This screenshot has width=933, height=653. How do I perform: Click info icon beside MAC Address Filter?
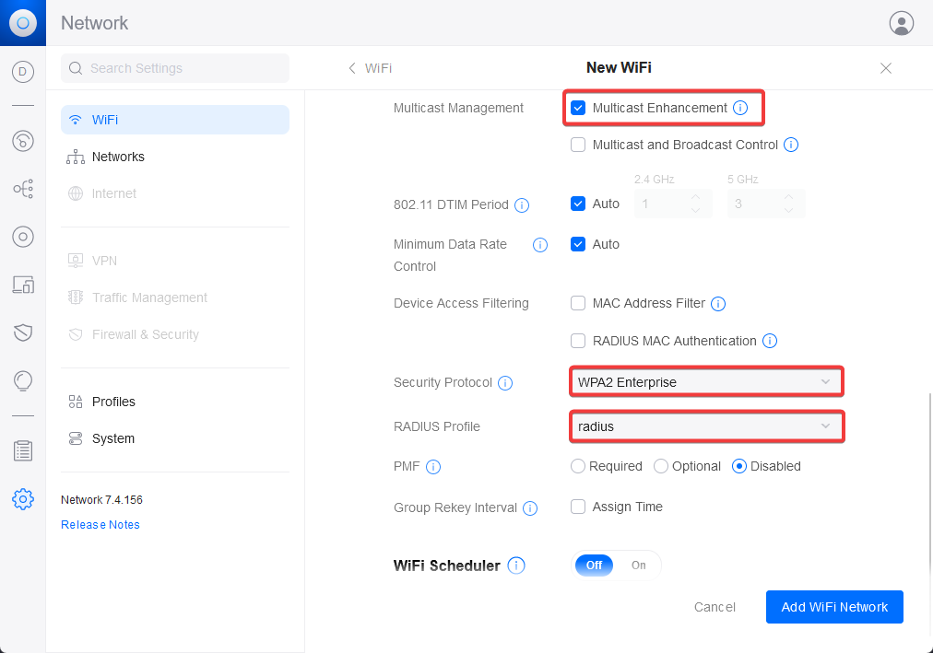pos(718,304)
